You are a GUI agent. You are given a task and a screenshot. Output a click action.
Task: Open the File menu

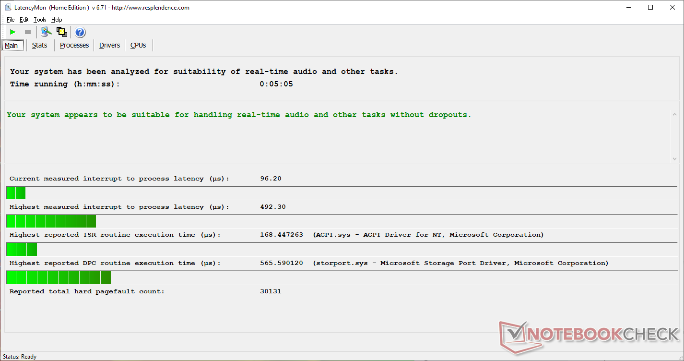coord(11,20)
